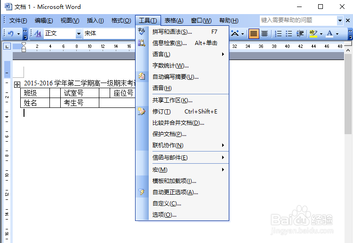The image size is (353, 243).
Task: Open the 格式(O) menu
Action: click(121, 21)
